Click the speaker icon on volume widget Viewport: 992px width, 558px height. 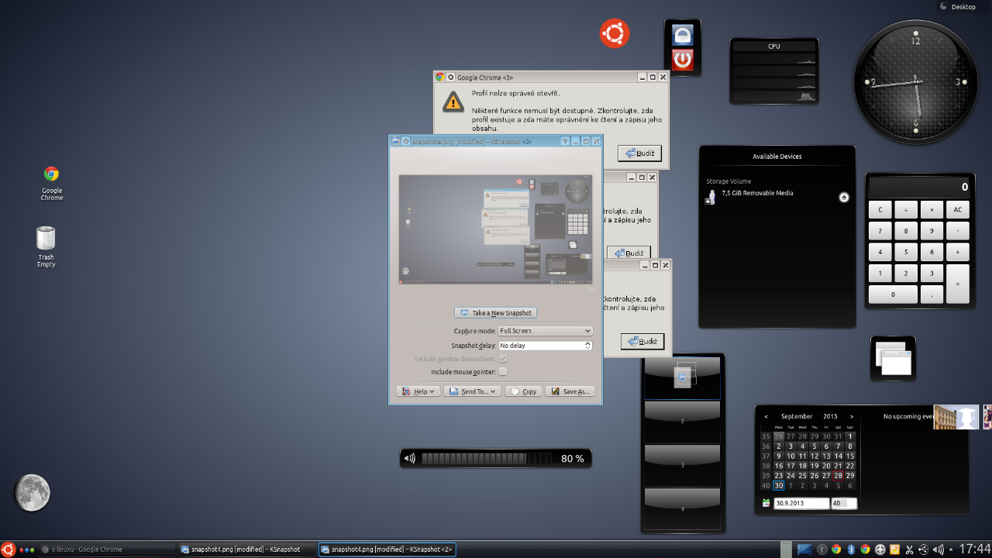point(410,459)
